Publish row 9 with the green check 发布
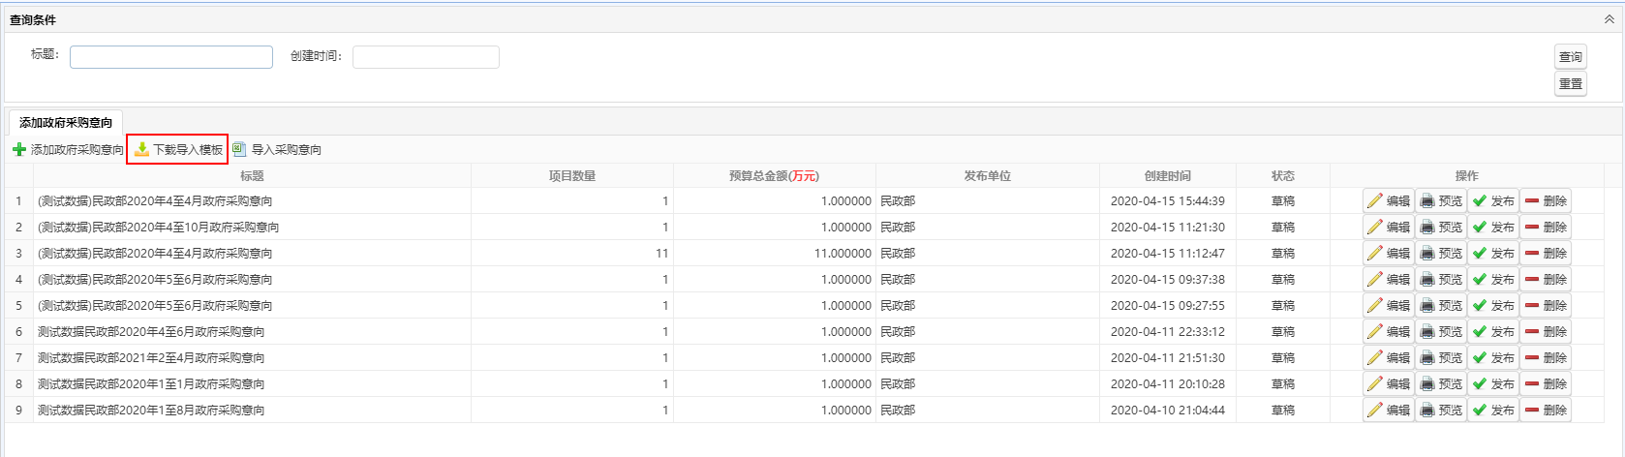Viewport: 1625px width, 457px height. (x=1492, y=411)
